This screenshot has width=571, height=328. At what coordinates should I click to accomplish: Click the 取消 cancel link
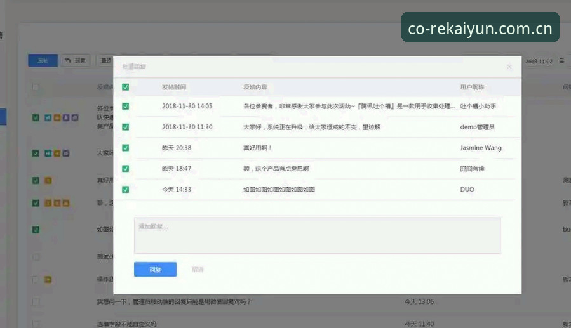(x=198, y=270)
